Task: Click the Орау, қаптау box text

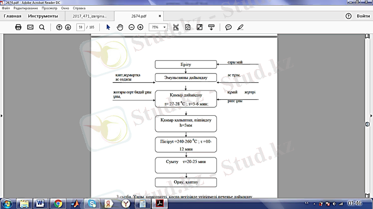Action: [x=186, y=182]
